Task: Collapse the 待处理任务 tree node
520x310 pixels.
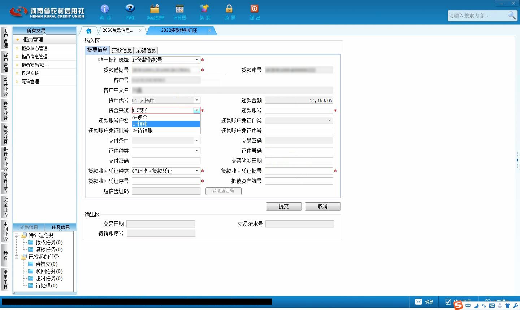Action: [x=16, y=235]
